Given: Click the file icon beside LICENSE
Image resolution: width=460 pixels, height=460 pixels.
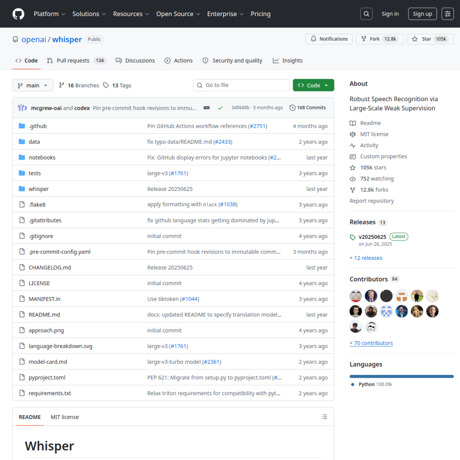Looking at the screenshot, I should click(x=22, y=283).
